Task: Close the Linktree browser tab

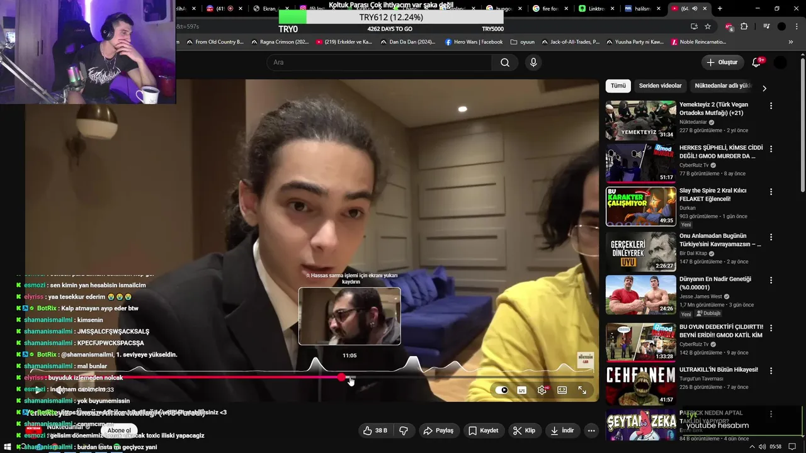Action: pyautogui.click(x=613, y=9)
